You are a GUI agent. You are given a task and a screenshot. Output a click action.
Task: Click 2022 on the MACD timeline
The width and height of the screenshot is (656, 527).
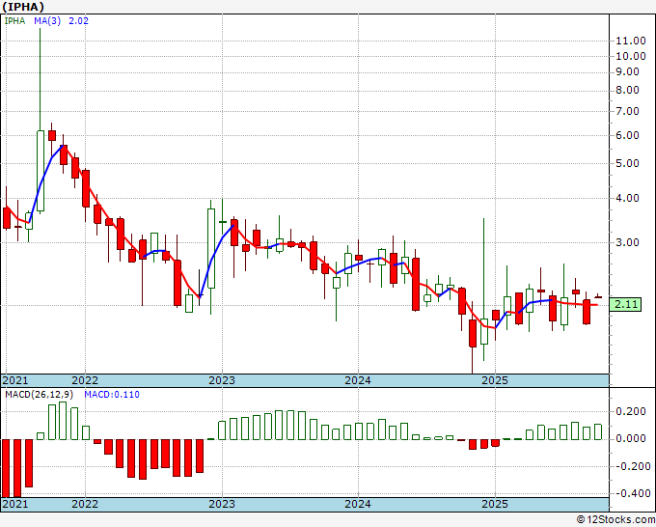[x=85, y=504]
